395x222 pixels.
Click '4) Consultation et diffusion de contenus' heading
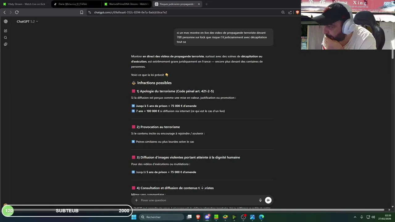(175, 188)
